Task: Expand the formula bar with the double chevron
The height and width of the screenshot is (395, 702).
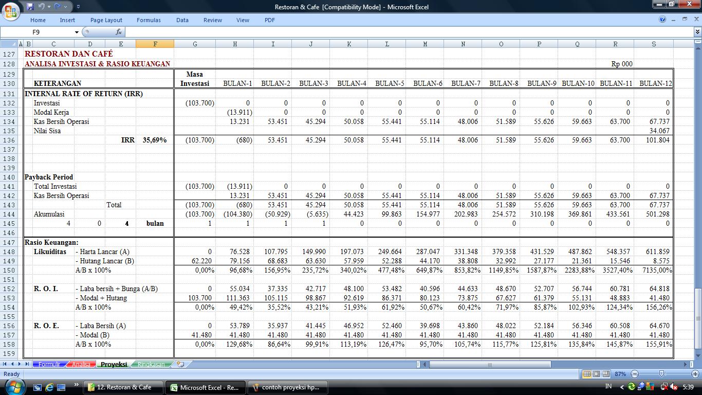Action: (x=697, y=32)
